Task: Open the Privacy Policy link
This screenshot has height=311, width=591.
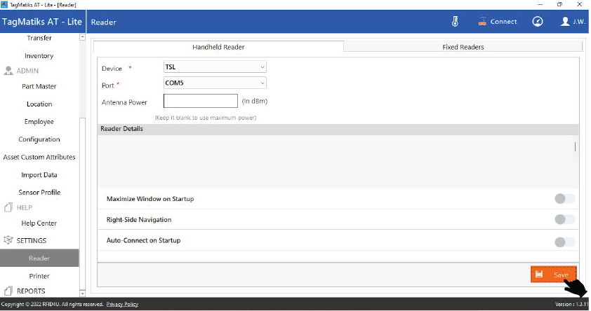Action: tap(122, 304)
